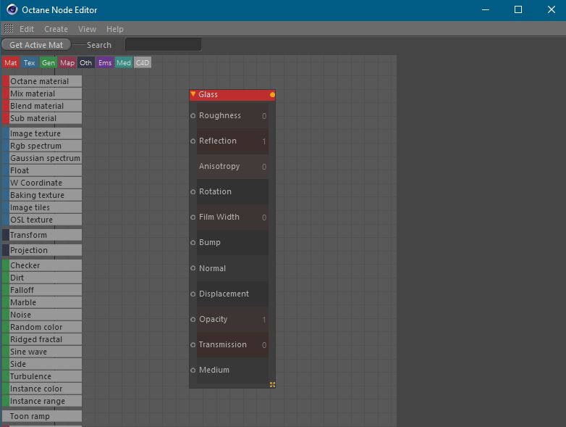Click Side in node list
The height and width of the screenshot is (427, 566).
point(42,364)
